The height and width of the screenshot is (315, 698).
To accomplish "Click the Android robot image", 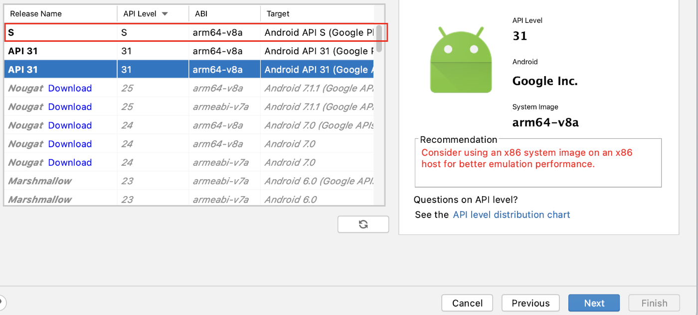I will [x=461, y=60].
